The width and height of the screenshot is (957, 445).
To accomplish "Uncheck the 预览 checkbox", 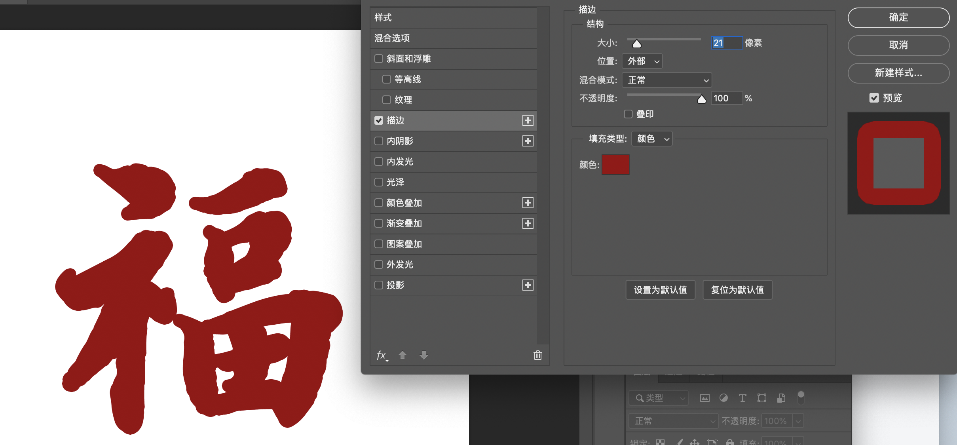I will (x=874, y=98).
